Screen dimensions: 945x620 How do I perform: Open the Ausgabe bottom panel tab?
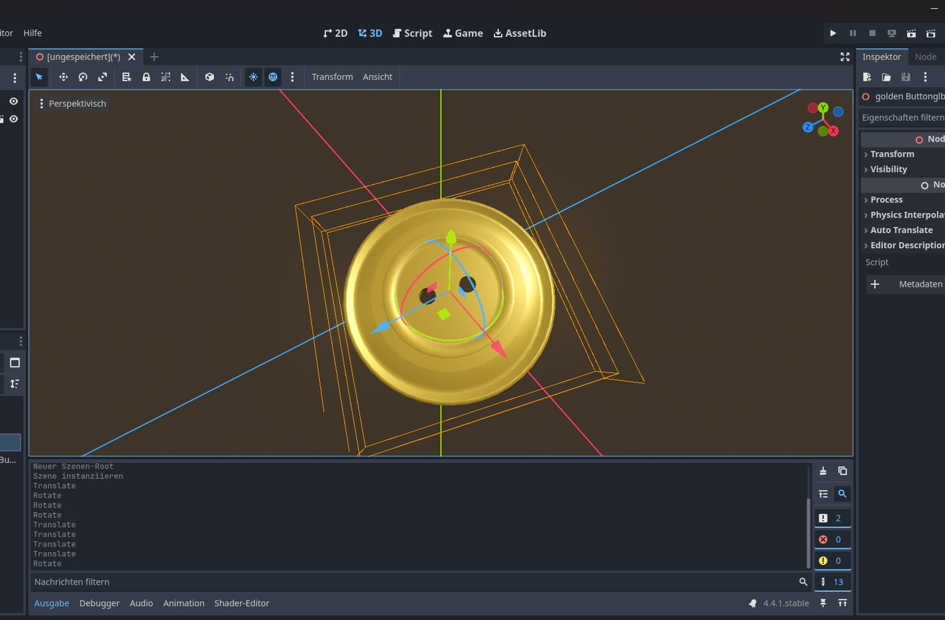pos(52,603)
